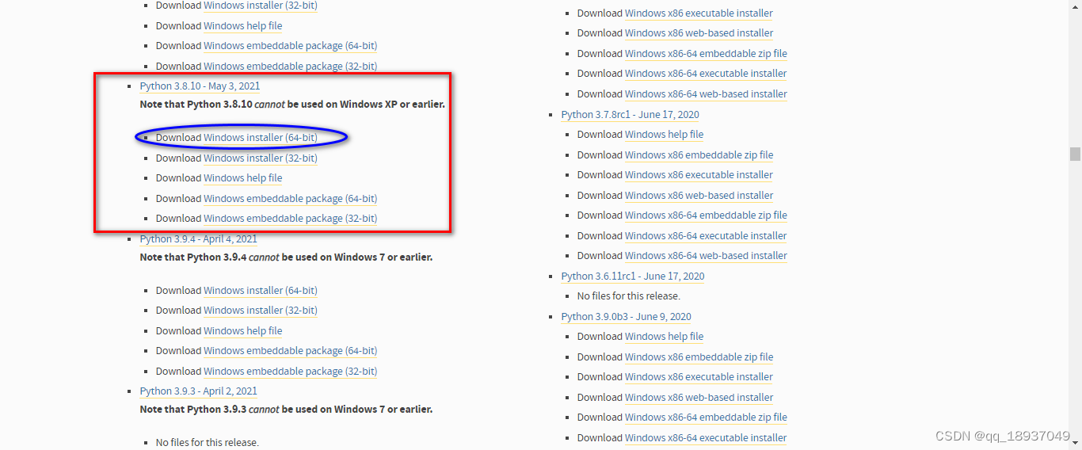Download Python 3.9.4 Windows installer (64-bit)
This screenshot has height=450, width=1082.
tap(261, 291)
